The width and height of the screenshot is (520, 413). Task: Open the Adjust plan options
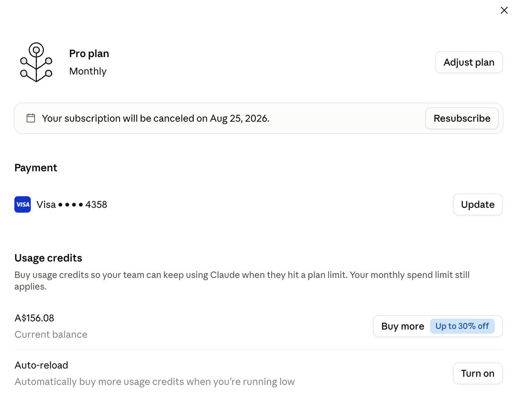[469, 62]
